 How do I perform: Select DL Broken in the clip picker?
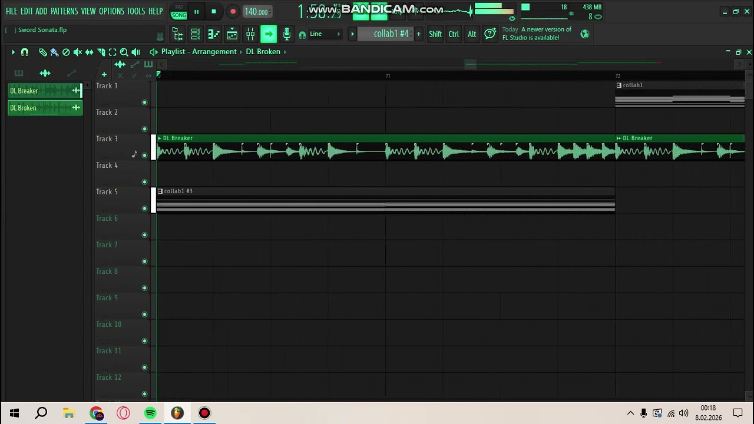click(45, 108)
